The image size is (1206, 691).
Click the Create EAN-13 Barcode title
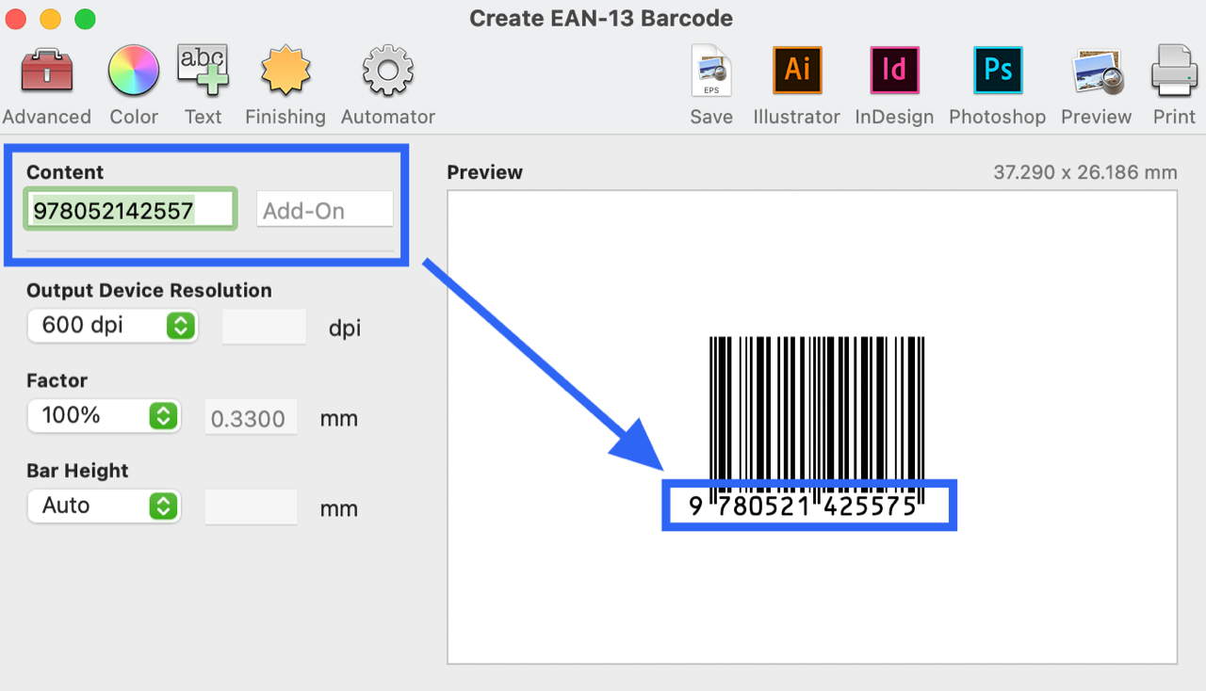point(601,18)
